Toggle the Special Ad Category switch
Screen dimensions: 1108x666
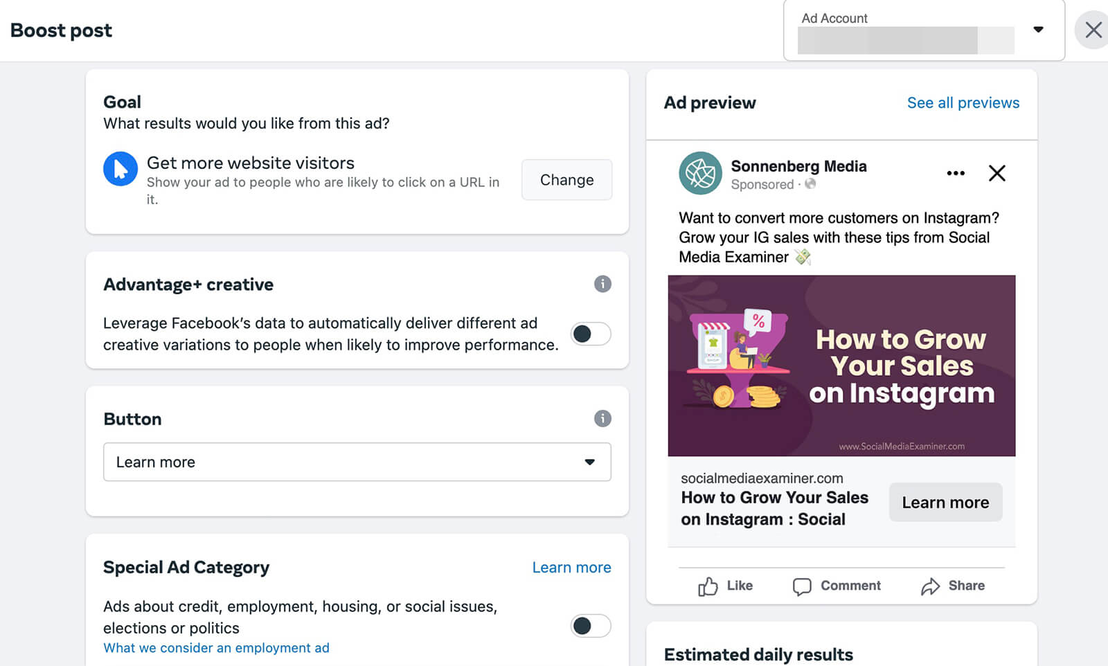pyautogui.click(x=591, y=626)
